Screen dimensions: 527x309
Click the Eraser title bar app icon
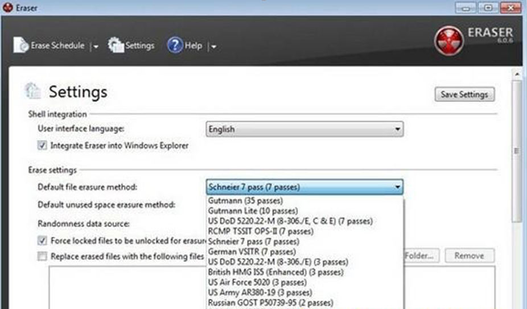coord(8,7)
